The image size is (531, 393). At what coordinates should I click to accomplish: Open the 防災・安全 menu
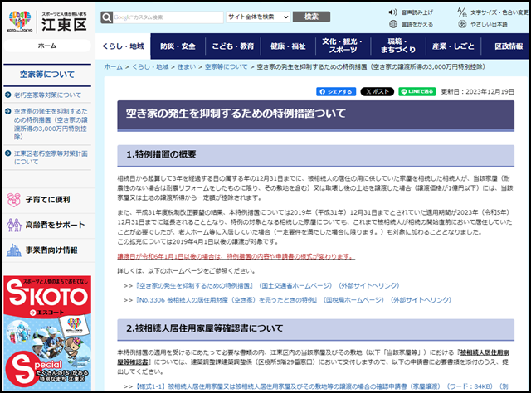[x=178, y=46]
